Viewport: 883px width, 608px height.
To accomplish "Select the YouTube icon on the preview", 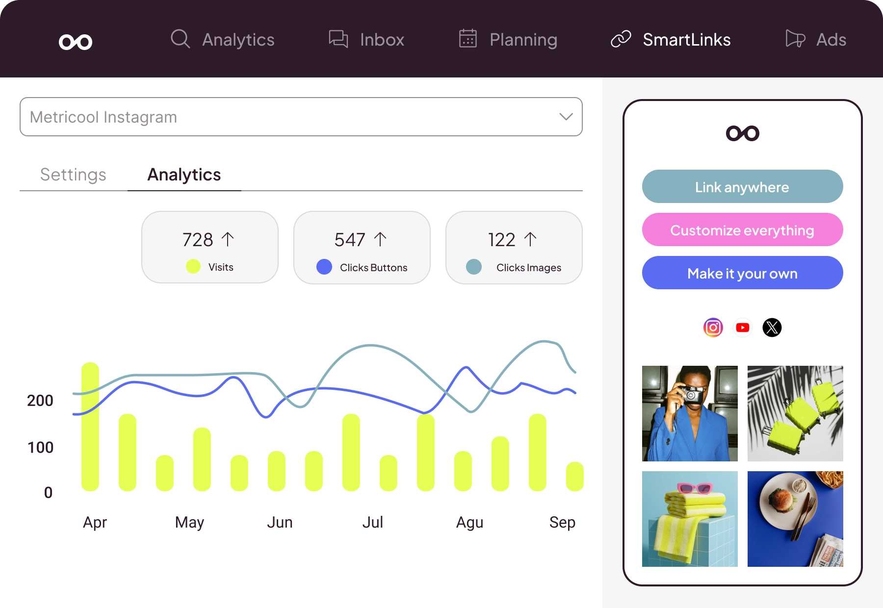I will coord(743,328).
